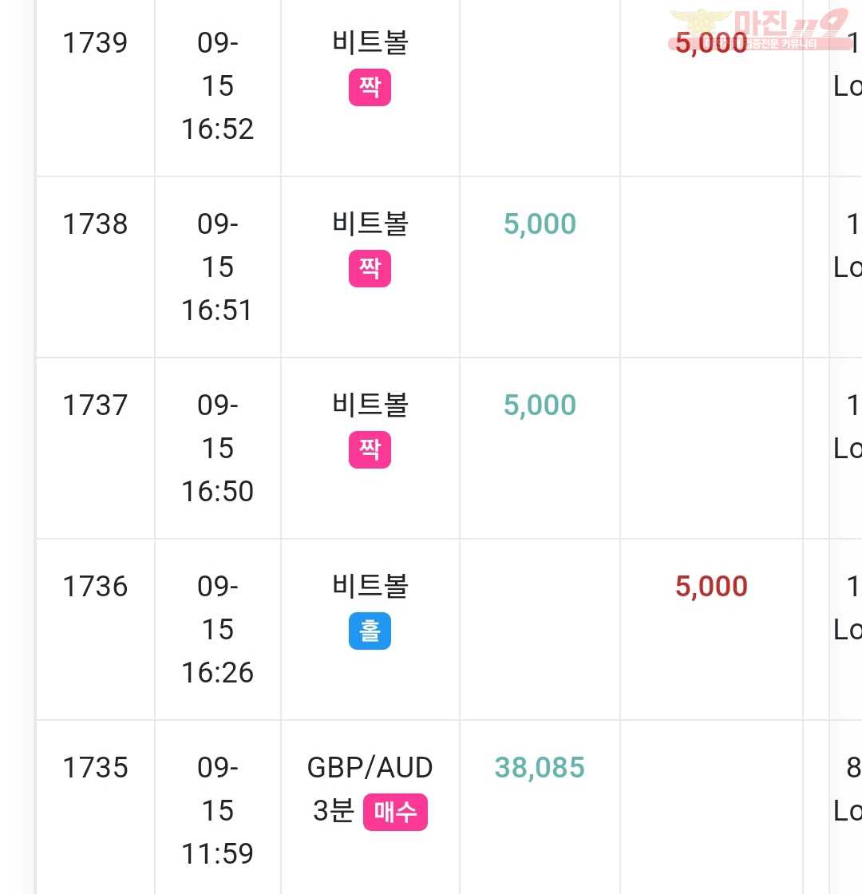Click the pink 짝 badge in row 1738
The image size is (862, 894).
(370, 268)
